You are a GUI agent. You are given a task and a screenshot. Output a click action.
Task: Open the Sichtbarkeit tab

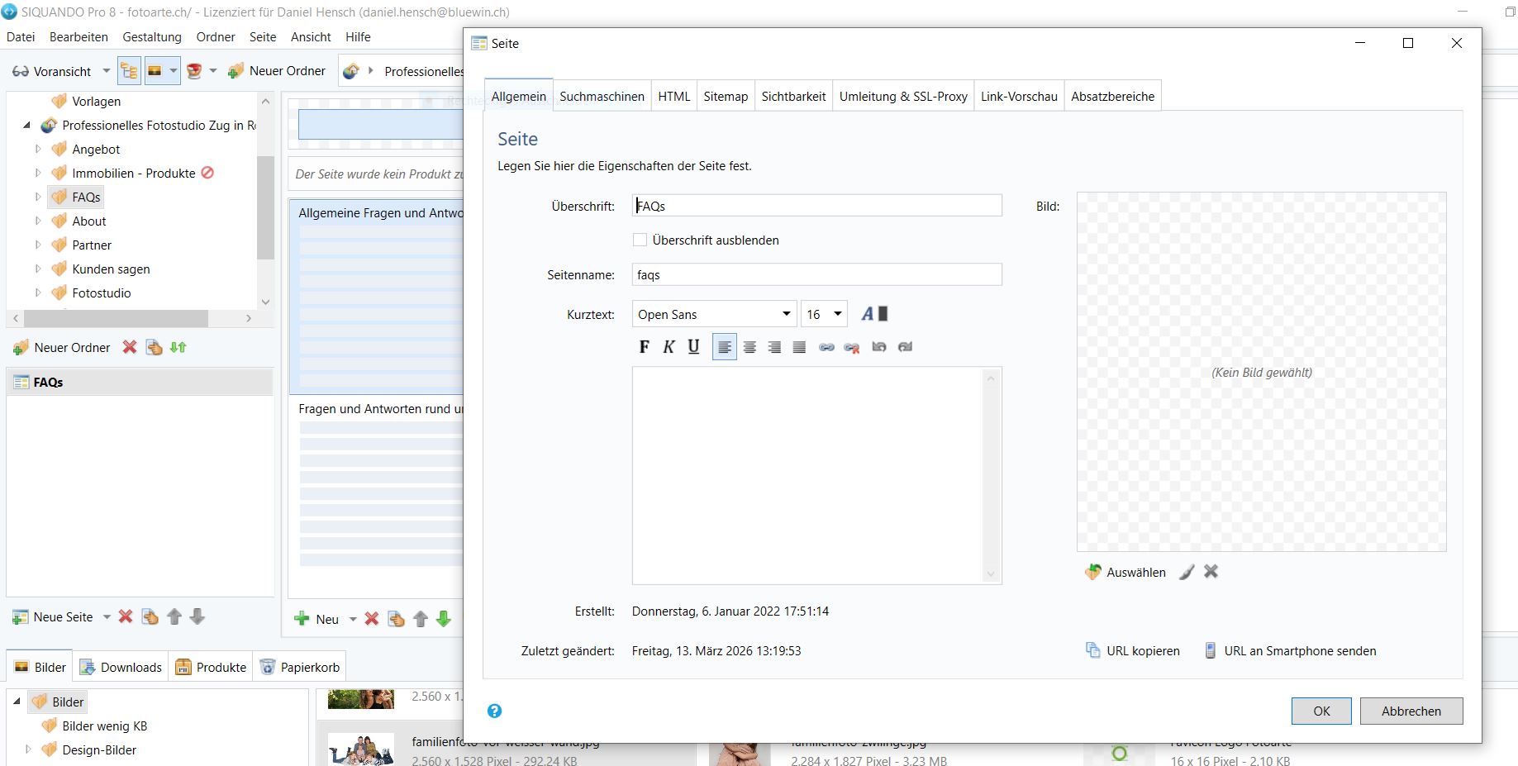(x=793, y=97)
